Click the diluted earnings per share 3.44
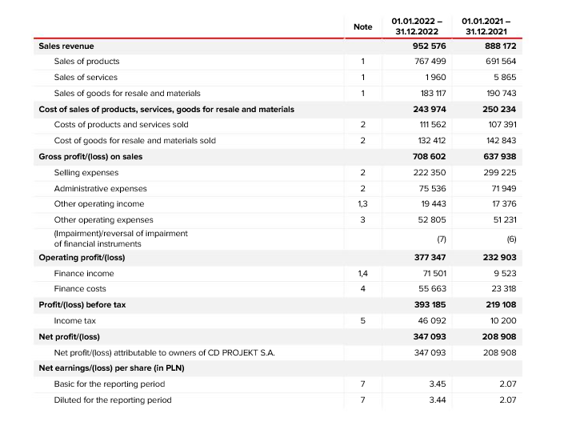Viewport: 572px width, 442px height. tap(437, 400)
